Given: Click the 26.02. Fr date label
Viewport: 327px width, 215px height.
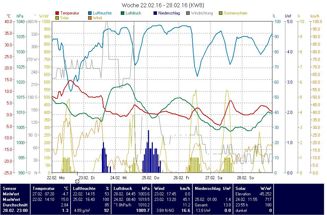Looking at the screenshot, I should coord(181,178).
